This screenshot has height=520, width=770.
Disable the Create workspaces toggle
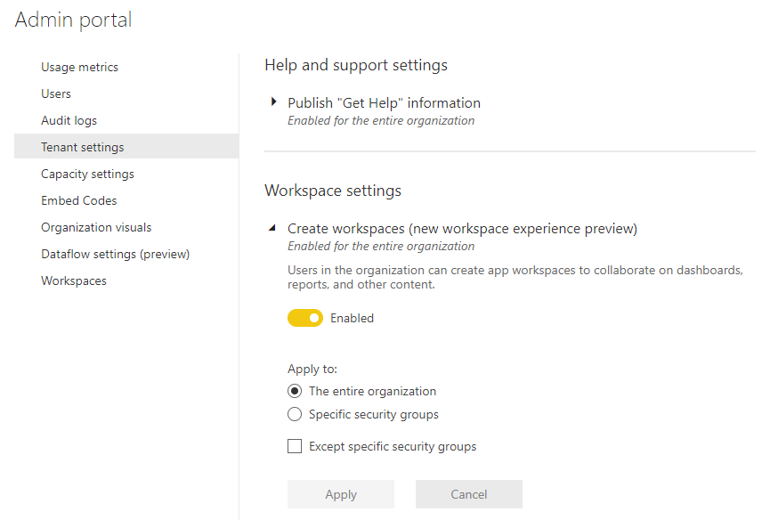click(305, 317)
